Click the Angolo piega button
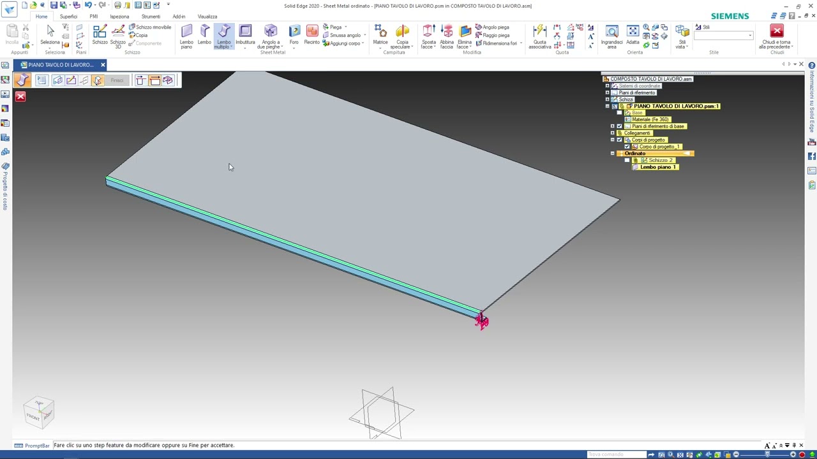Viewport: 817px width, 459px height. [x=492, y=27]
